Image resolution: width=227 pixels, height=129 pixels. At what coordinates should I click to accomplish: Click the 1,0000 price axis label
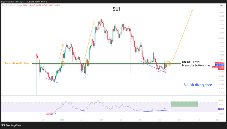[222, 59]
